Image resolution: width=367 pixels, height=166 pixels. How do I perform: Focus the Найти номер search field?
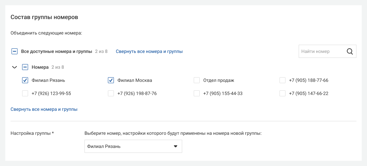322,51
